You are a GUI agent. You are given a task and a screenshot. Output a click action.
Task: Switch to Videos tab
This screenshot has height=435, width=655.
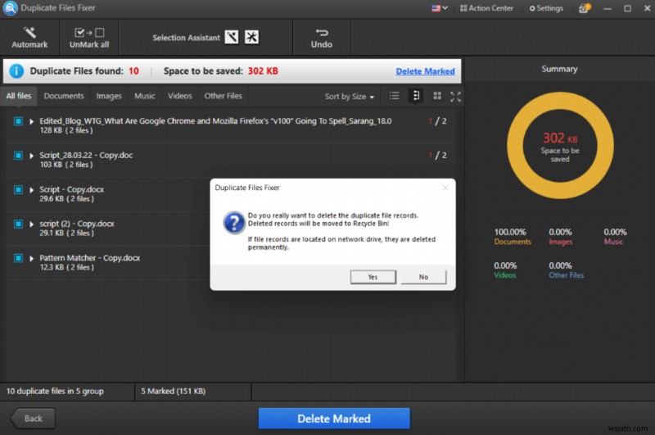click(x=179, y=96)
